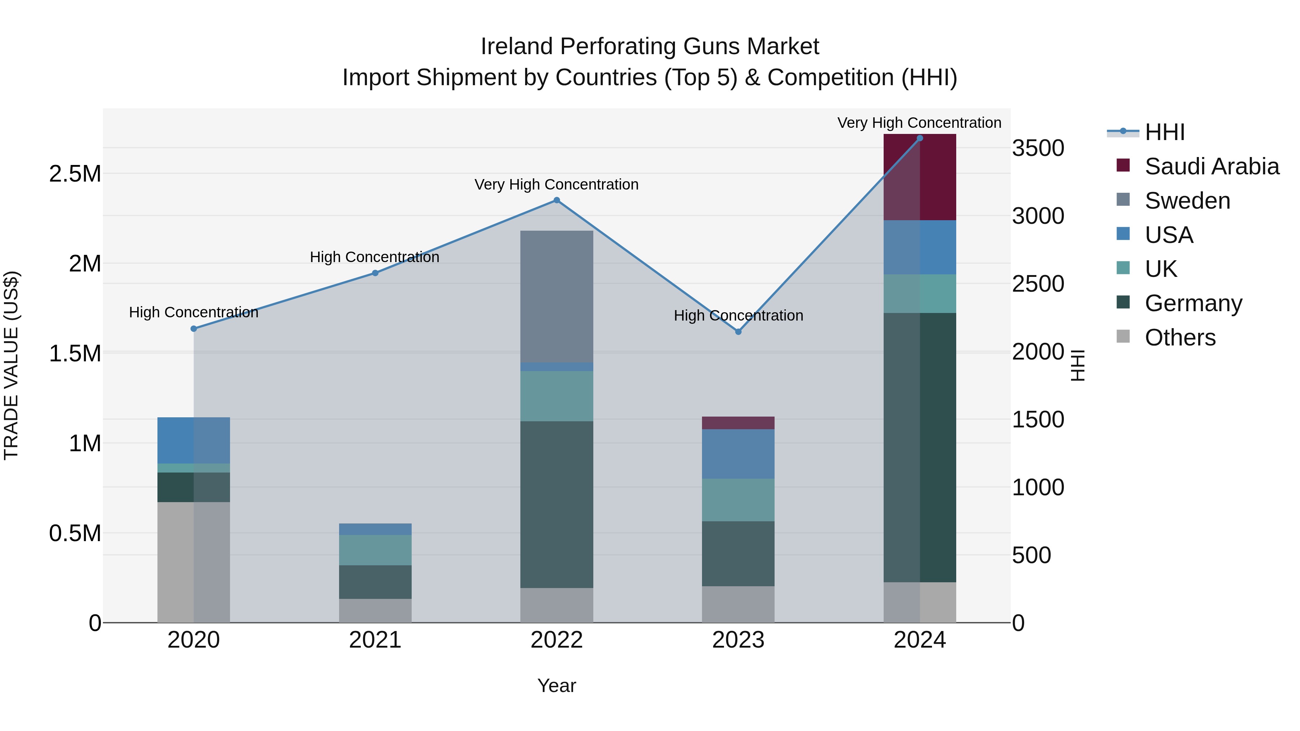The height and width of the screenshot is (731, 1300).
Task: Click the Saudi Arabia bar segment in 2024
Action: point(919,177)
